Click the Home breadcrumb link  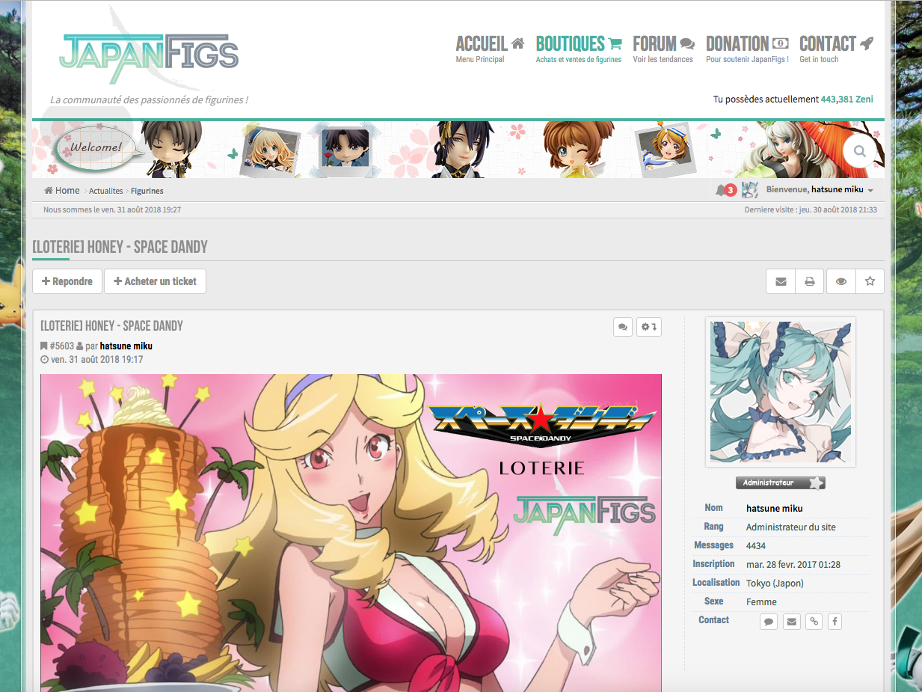[x=61, y=191]
